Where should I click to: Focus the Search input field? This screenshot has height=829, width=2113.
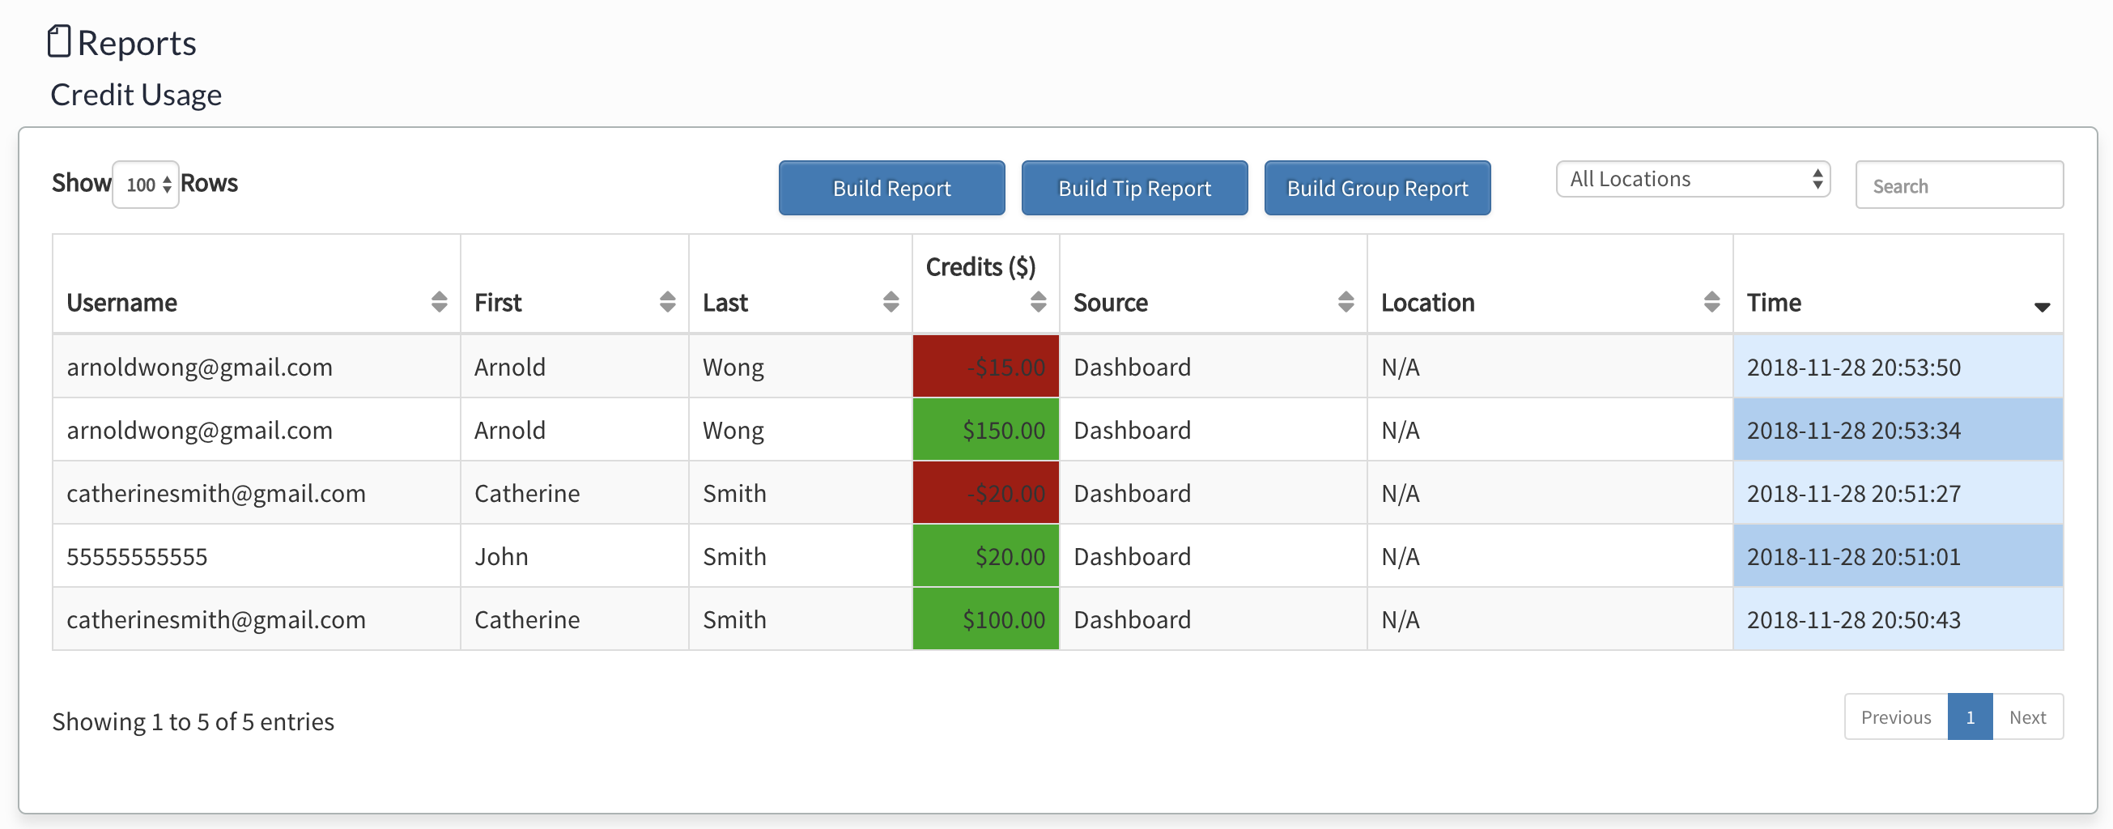point(1959,185)
